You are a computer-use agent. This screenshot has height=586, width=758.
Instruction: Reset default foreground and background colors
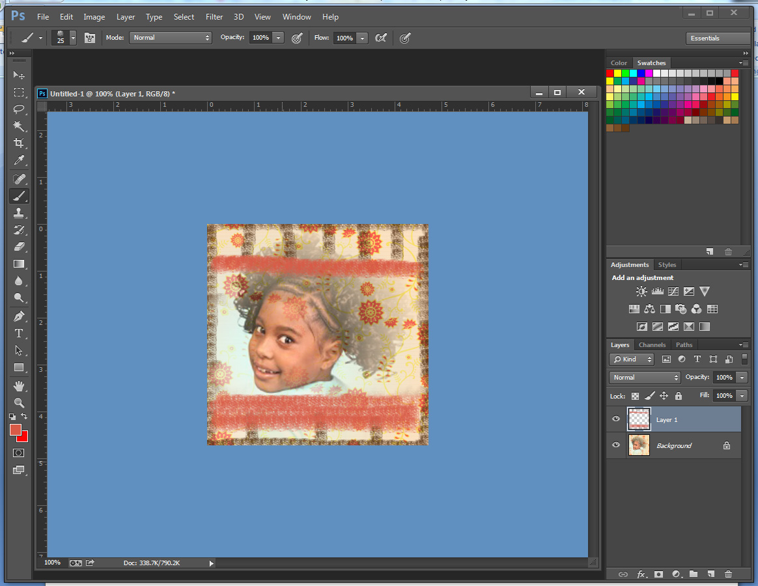(12, 416)
